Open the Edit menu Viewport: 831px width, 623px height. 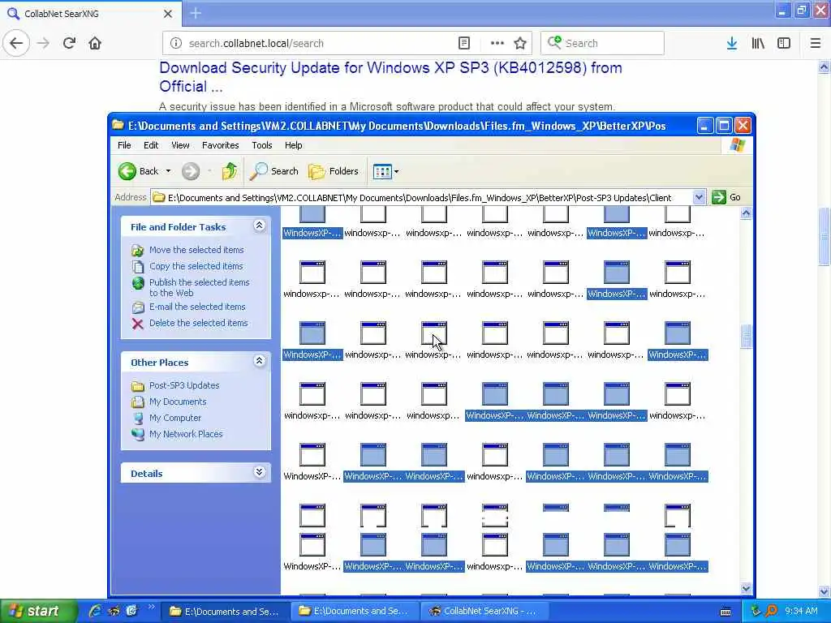click(x=150, y=145)
